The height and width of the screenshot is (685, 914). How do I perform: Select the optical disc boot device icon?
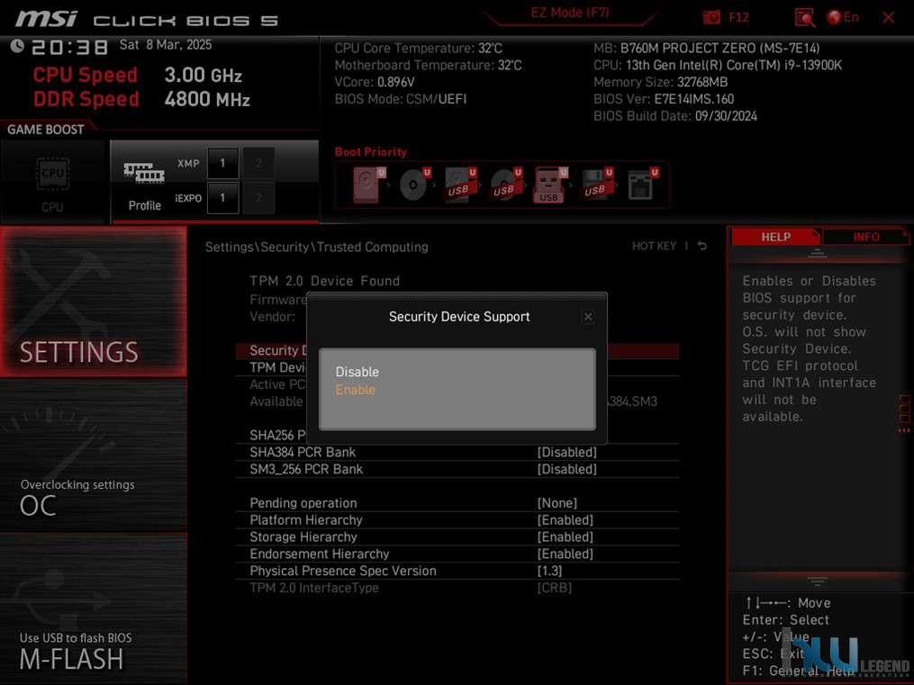(414, 185)
